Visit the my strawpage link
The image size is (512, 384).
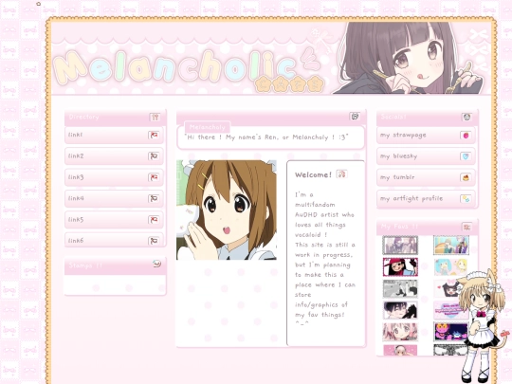tap(426, 136)
